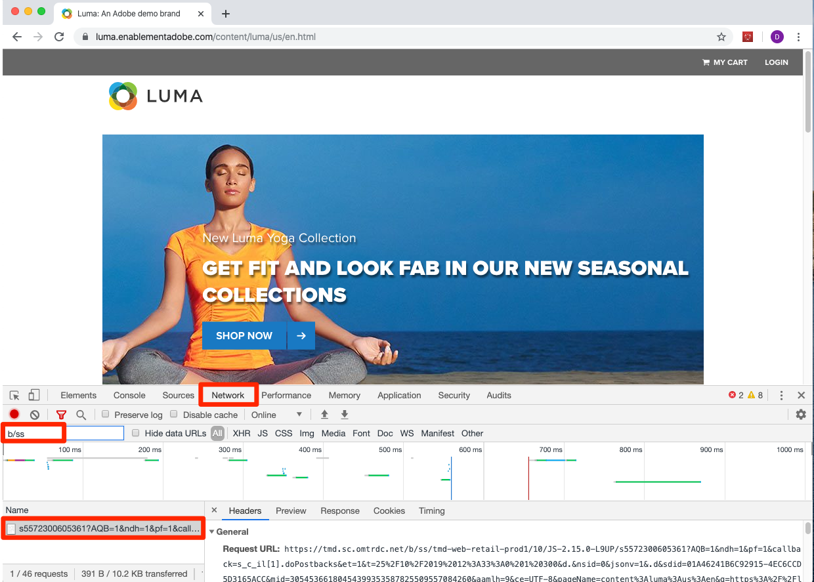The width and height of the screenshot is (814, 582).
Task: Clear the network log
Action: 35,415
